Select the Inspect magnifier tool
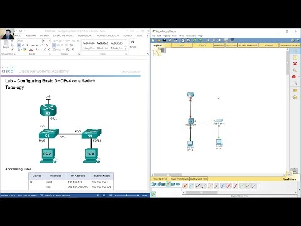 [x=295, y=70]
